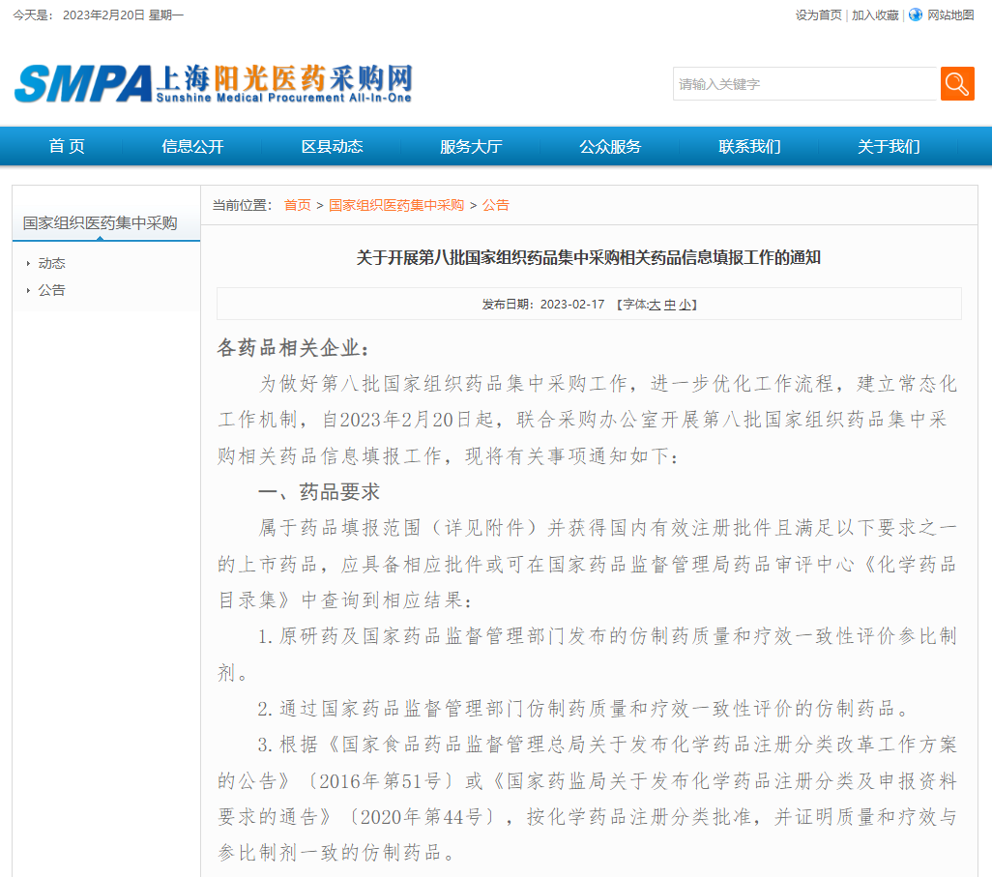Viewport: 992px width, 877px height.
Task: Follow the 首页 breadcrumb link
Action: 298,205
